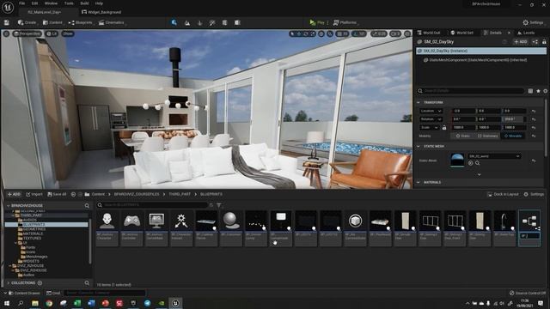Switch to the World Outliner tab
Image resolution: width=550 pixels, height=309 pixels.
(x=428, y=33)
